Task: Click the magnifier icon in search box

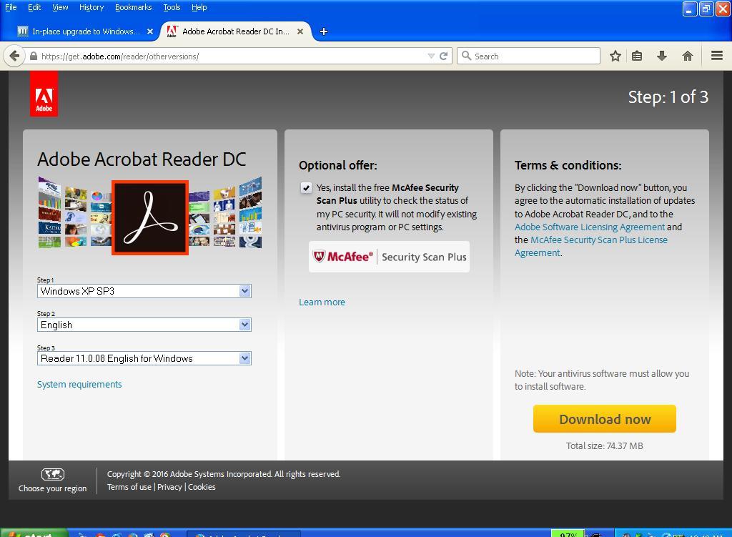Action: [466, 56]
